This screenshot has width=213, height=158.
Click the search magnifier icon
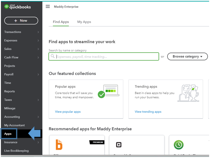click(52, 56)
